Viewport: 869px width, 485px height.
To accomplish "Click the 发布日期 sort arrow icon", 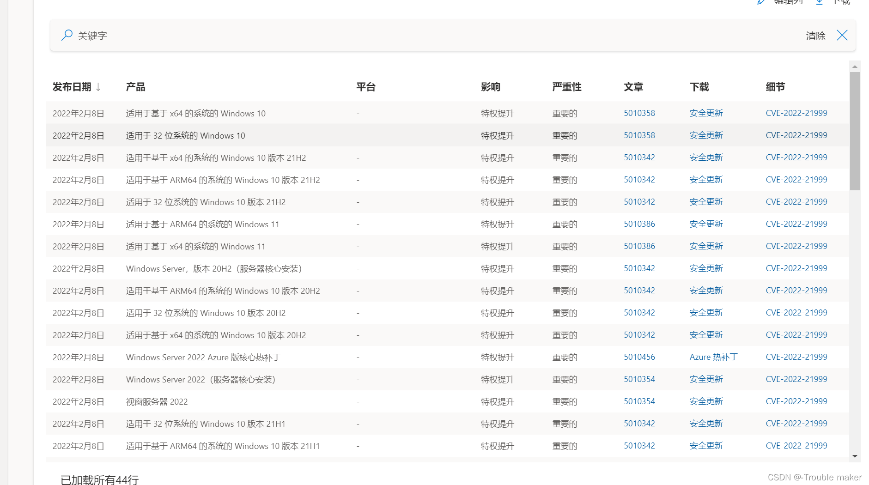I will [x=98, y=87].
